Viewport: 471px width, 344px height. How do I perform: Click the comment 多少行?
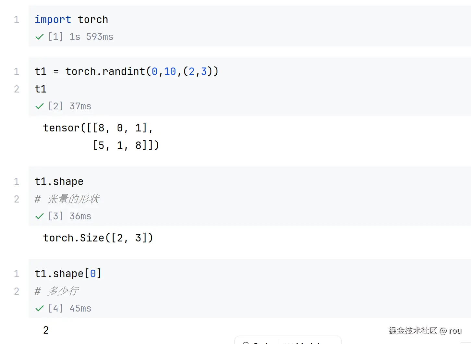tap(63, 291)
